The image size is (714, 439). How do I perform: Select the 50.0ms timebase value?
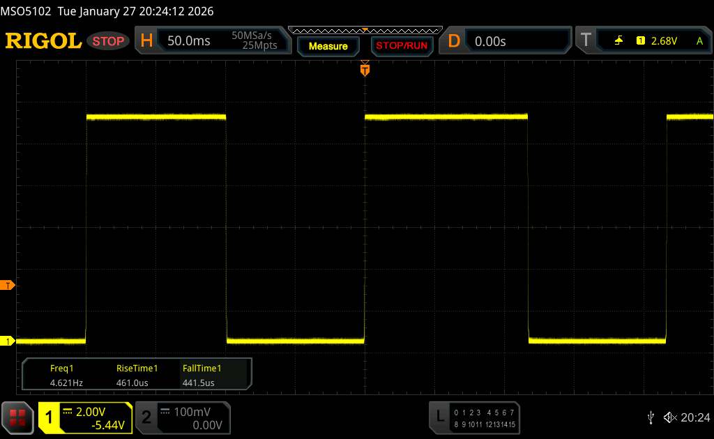(189, 41)
